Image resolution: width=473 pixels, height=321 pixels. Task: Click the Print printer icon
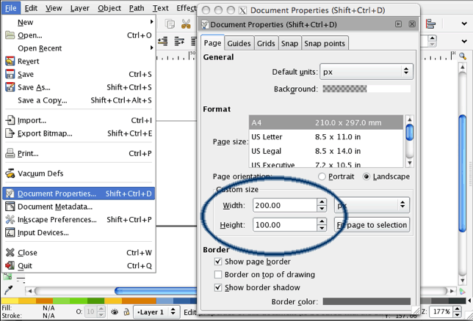click(10, 153)
